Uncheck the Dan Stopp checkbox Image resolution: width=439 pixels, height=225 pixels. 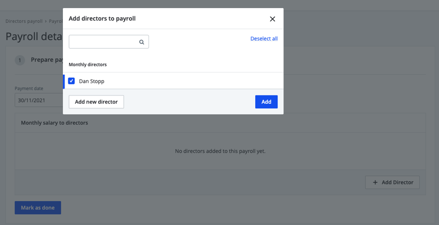[72, 81]
